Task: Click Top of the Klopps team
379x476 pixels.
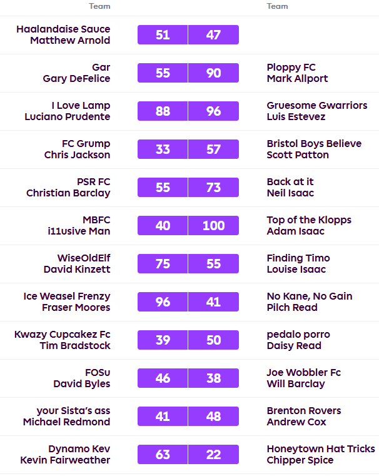Action: (308, 220)
